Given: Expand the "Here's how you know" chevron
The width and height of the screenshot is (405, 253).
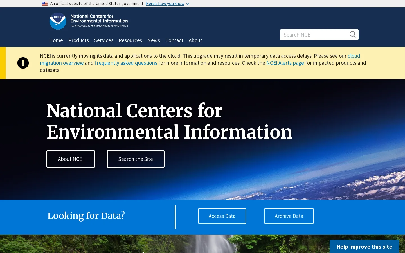Looking at the screenshot, I should [188, 4].
